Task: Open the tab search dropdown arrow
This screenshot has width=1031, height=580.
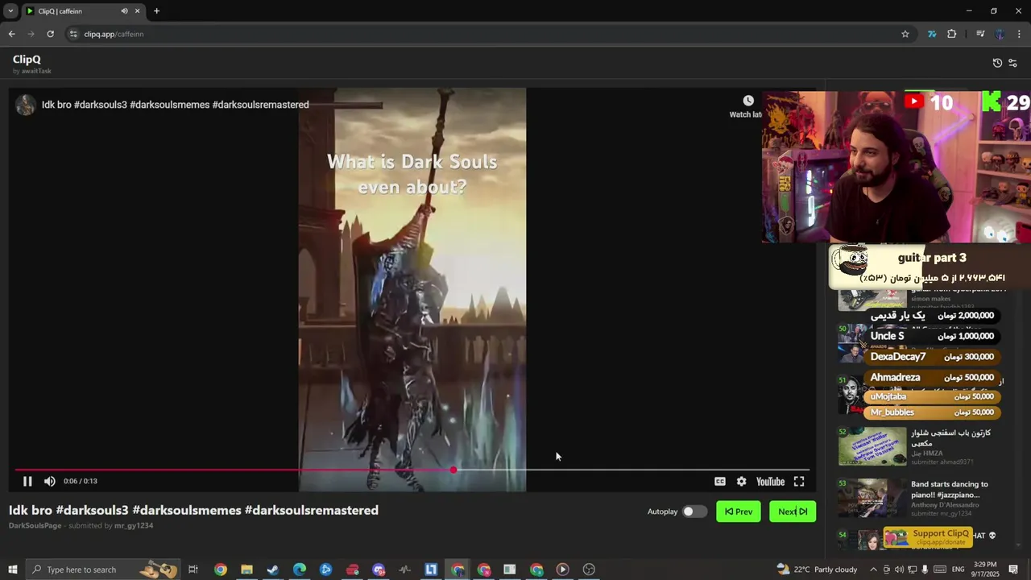Action: [x=10, y=11]
